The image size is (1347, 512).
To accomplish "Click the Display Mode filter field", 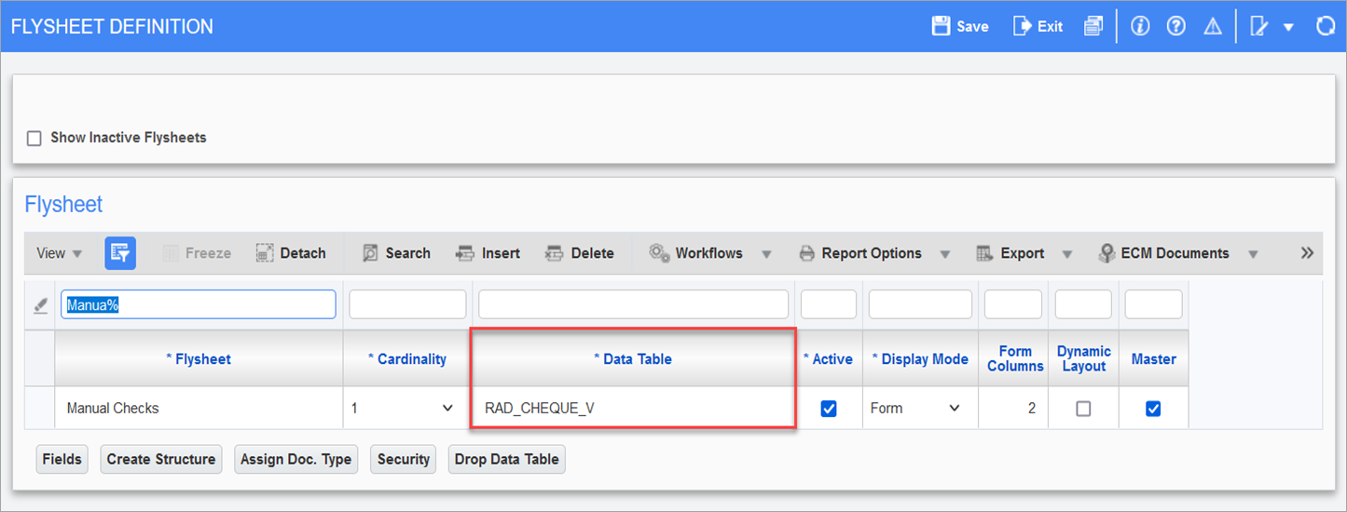I will 920,304.
